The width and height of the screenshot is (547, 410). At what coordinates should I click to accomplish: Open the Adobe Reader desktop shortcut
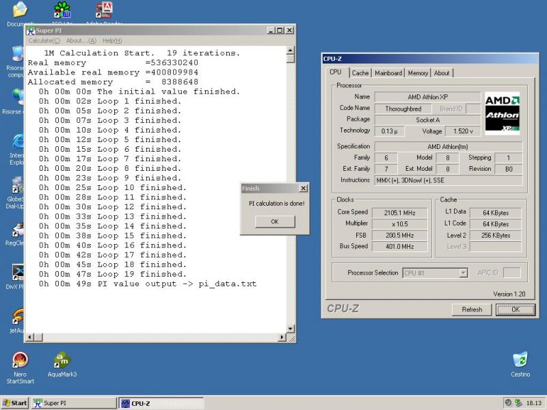coord(104,10)
